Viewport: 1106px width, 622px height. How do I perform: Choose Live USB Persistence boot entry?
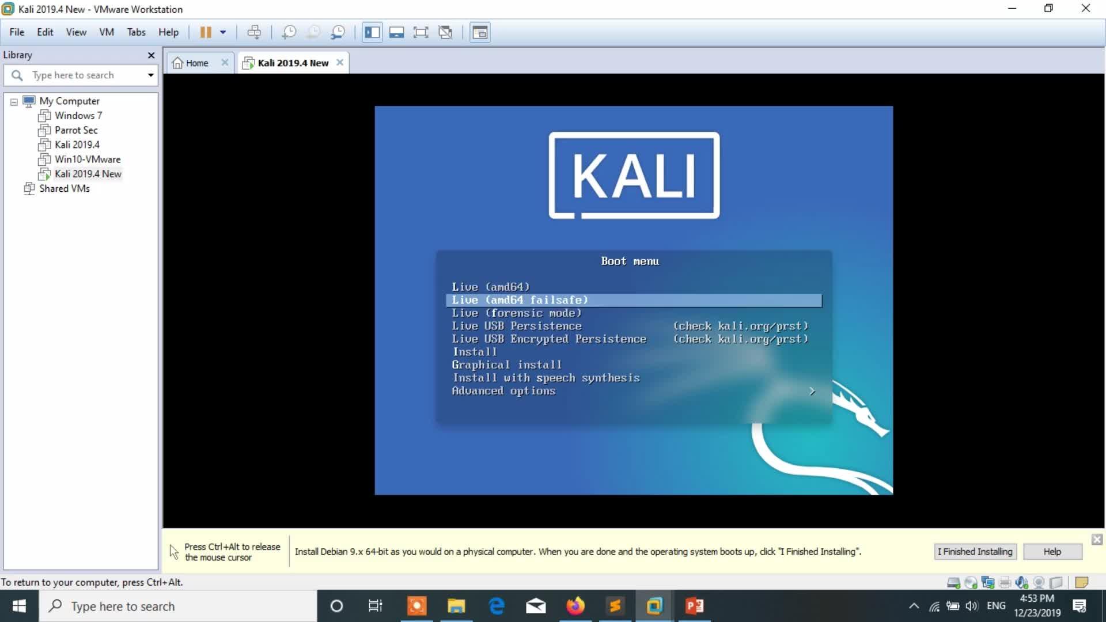(x=634, y=326)
